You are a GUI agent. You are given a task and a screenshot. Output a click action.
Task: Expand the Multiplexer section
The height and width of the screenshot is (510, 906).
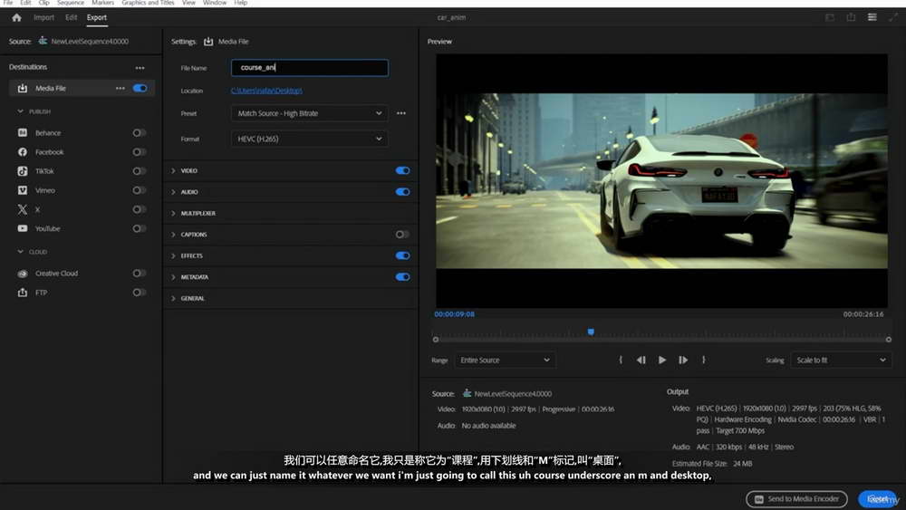(173, 213)
